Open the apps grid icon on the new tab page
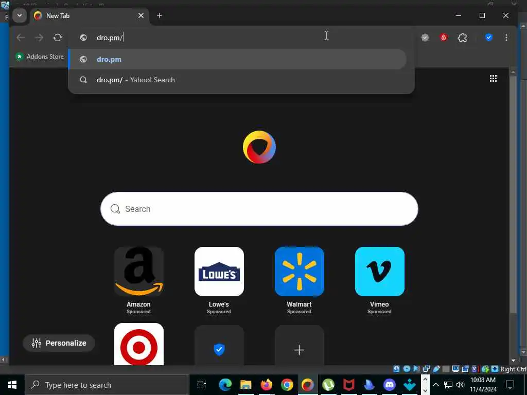Viewport: 527px width, 395px height. click(x=494, y=79)
